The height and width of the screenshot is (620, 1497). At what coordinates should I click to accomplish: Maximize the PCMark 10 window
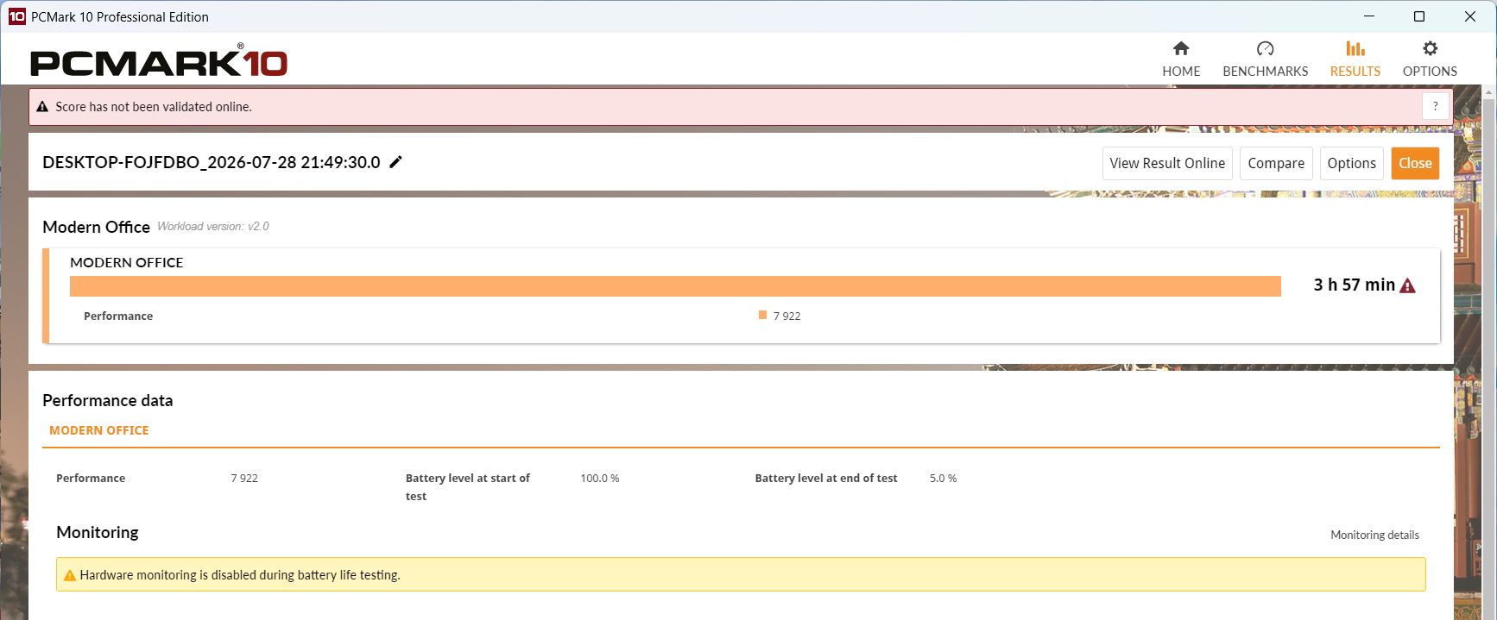[x=1419, y=16]
